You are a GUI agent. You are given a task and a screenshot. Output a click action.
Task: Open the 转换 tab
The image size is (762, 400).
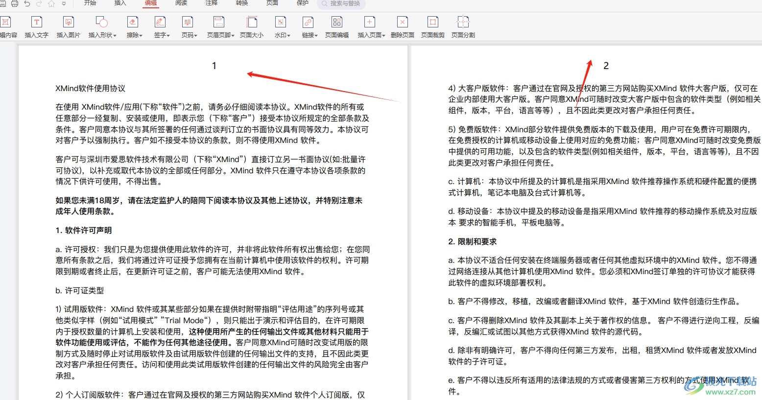(x=242, y=3)
